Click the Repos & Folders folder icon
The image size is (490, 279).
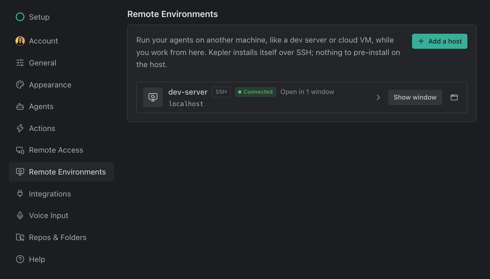pos(20,237)
